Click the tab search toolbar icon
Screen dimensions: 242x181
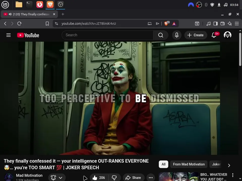click(197, 24)
